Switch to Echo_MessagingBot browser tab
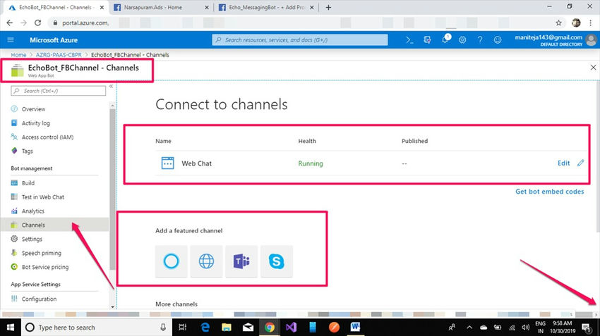The image size is (600, 336). coord(266,7)
